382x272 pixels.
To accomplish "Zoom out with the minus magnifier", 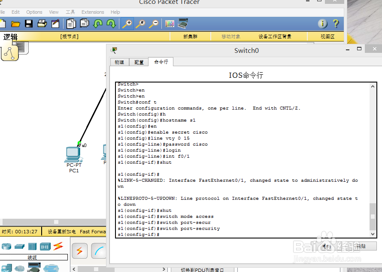I will tap(154, 24).
